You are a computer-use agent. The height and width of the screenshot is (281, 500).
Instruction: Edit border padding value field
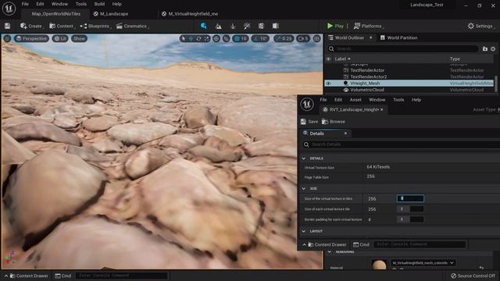(410, 219)
